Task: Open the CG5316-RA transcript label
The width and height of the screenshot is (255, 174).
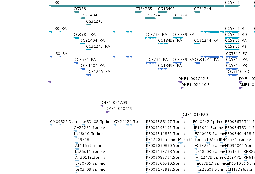Action: 236,41
